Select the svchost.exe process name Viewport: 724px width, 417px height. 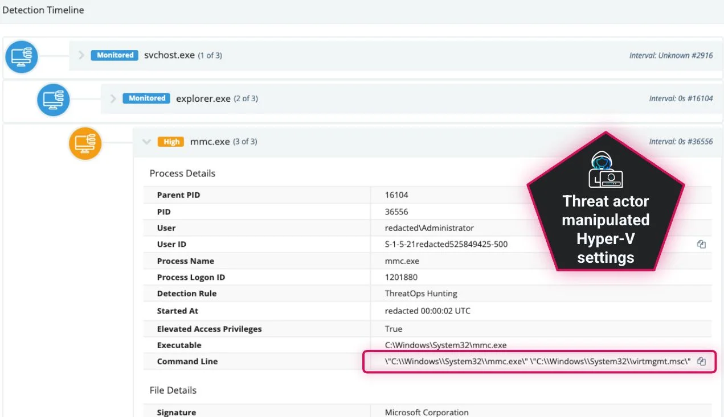(x=169, y=55)
